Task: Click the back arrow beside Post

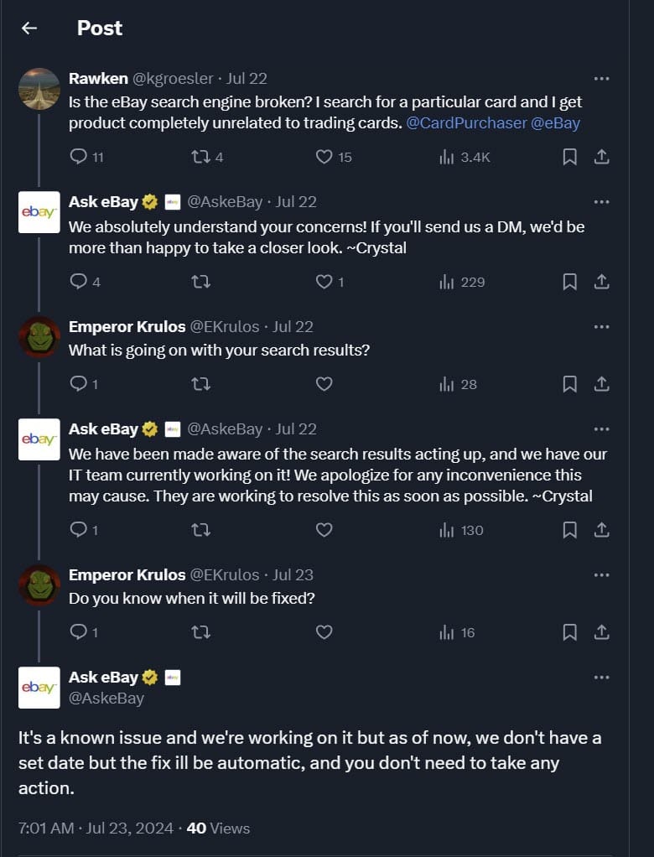Action: (29, 28)
